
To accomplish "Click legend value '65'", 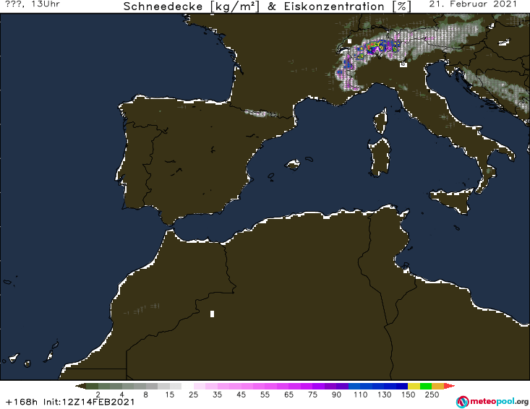I will [288, 395].
